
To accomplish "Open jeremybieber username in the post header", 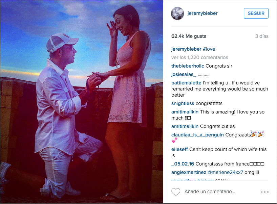I will (x=203, y=13).
